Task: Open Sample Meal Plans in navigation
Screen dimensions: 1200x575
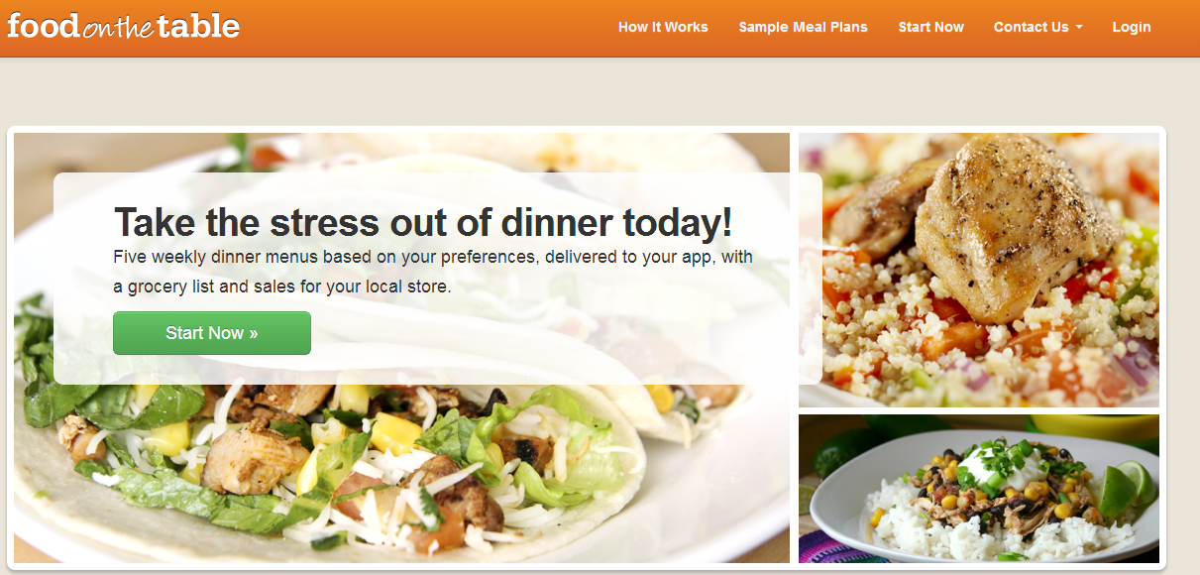Action: (x=803, y=27)
